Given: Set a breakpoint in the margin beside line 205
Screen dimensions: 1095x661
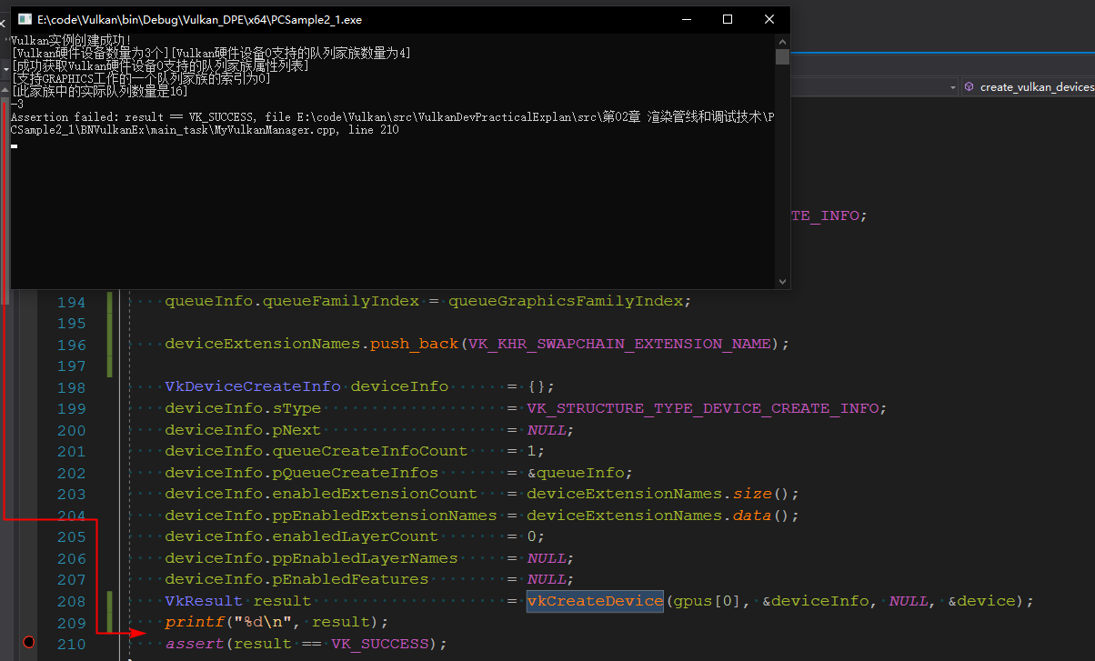Looking at the screenshot, I should pyautogui.click(x=27, y=536).
